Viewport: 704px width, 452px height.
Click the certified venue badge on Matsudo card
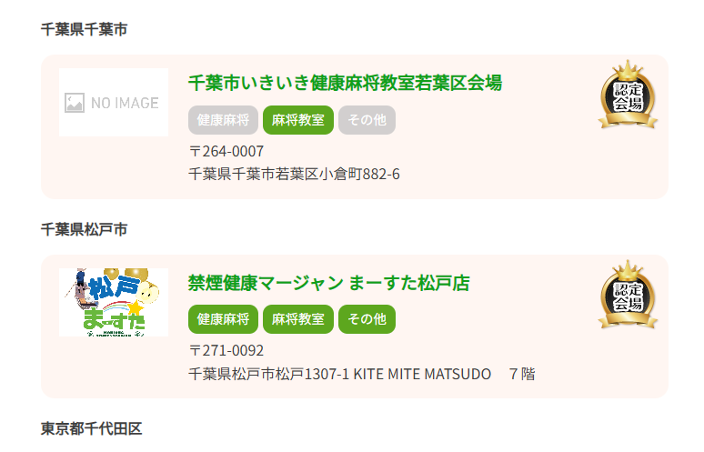[628, 295]
